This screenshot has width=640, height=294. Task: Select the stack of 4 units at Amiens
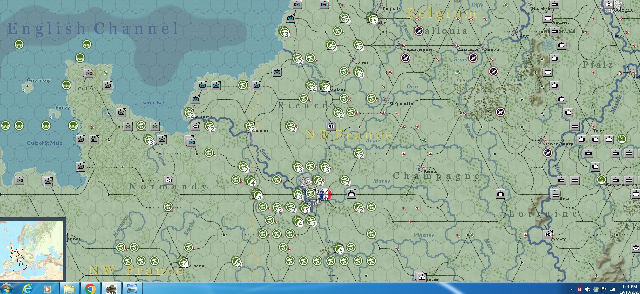pyautogui.click(x=325, y=86)
